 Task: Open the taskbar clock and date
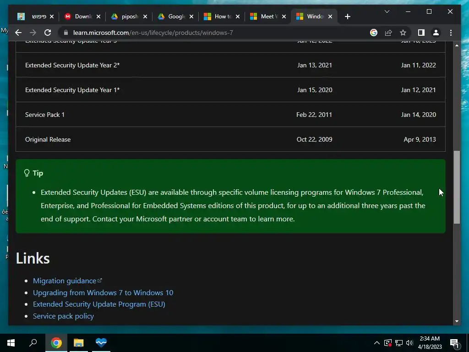coord(430,343)
